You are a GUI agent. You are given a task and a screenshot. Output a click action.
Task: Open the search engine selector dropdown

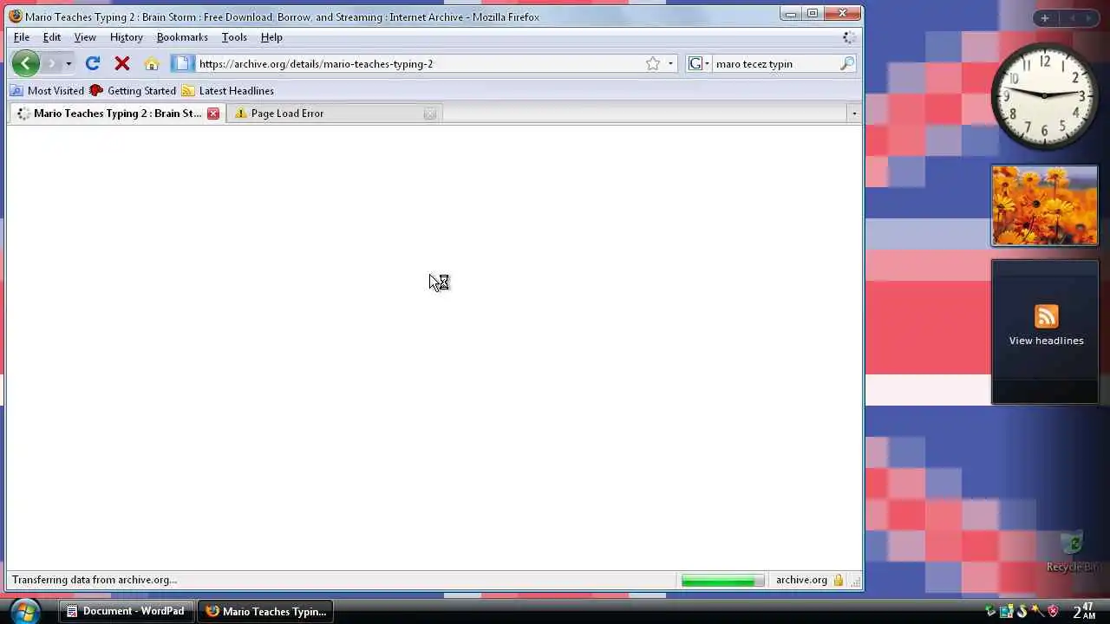click(x=699, y=63)
